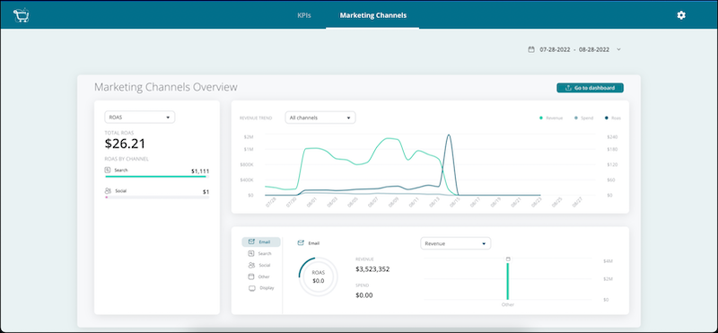Click the Go to dashboard button
The width and height of the screenshot is (718, 333).
(x=590, y=88)
